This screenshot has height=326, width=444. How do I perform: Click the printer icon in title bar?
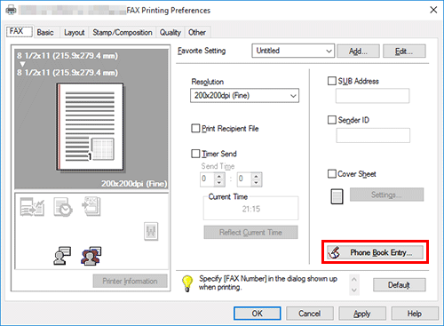[x=11, y=10]
